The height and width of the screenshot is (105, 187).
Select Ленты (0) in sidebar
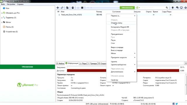pos(10,27)
